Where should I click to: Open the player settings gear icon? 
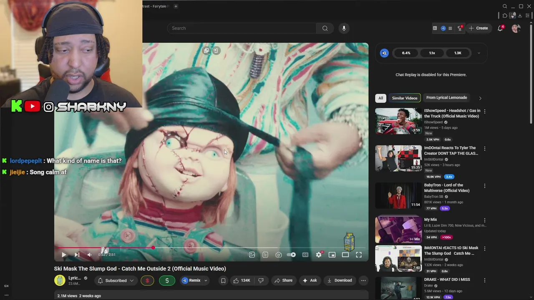pyautogui.click(x=319, y=255)
